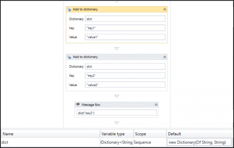Viewport: 234px width, 148px height.
Task: Edit the Message Box text dict("key2")
Action: (x=117, y=113)
